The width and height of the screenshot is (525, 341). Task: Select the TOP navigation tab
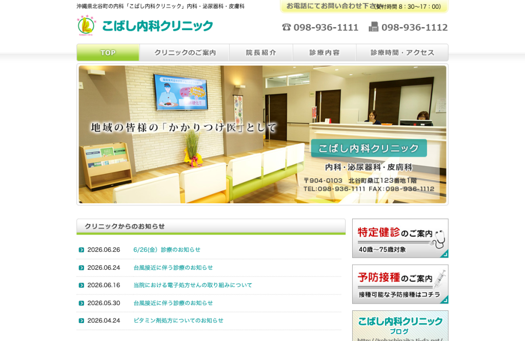click(x=108, y=53)
